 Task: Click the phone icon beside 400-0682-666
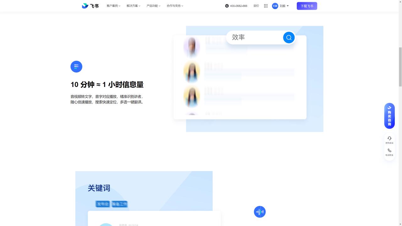[227, 6]
